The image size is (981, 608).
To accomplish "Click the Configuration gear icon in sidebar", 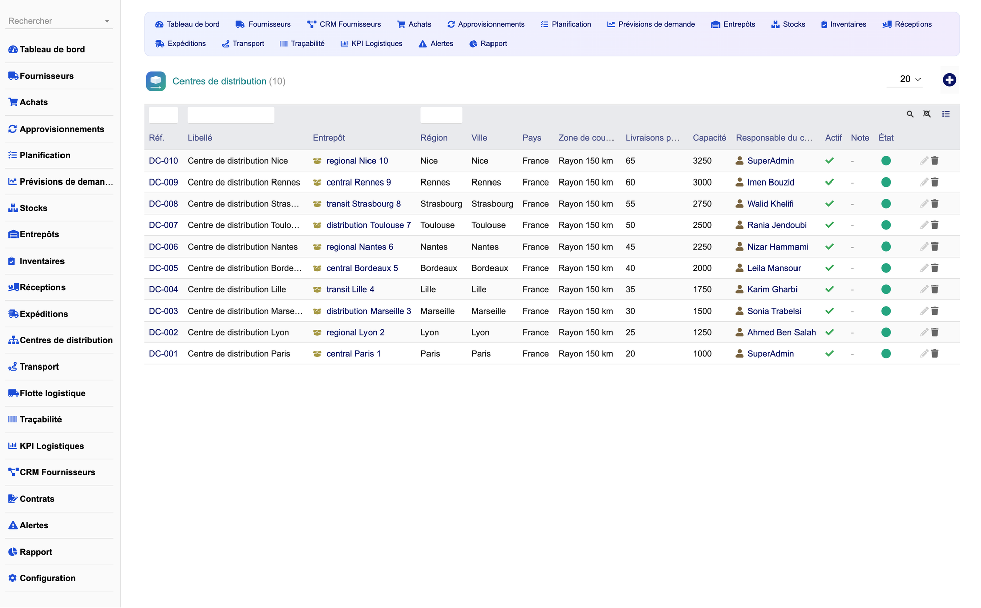I will (13, 578).
